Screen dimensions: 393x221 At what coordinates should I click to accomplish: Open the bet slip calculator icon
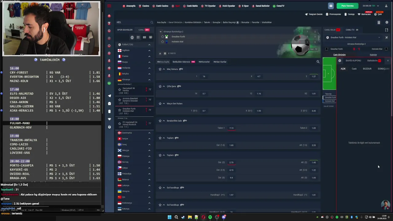pos(379,22)
